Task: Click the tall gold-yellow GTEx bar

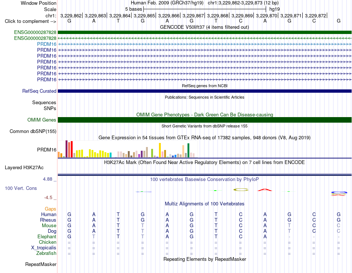Action: pos(160,150)
